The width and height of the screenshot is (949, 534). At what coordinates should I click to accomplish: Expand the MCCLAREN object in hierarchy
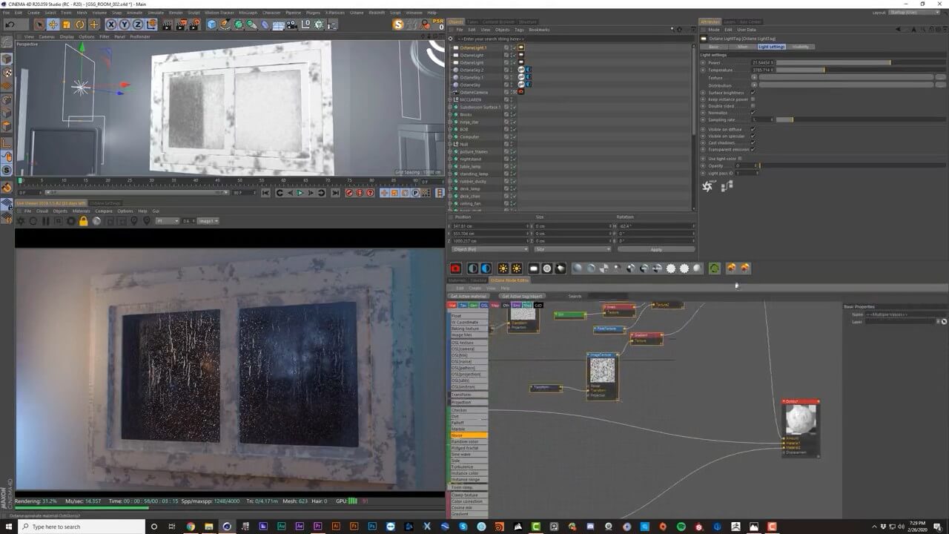pos(450,99)
